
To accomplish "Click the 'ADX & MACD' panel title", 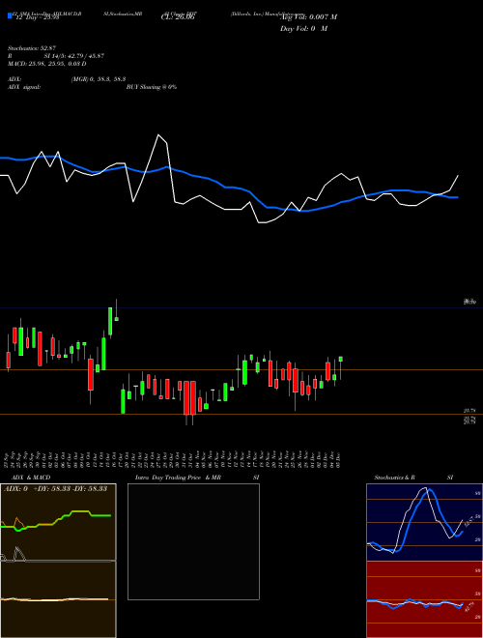I will (31, 478).
